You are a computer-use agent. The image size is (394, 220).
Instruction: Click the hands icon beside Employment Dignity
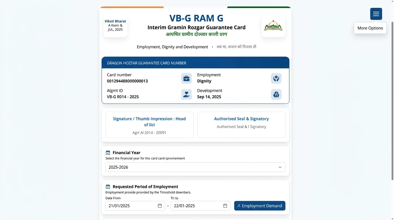click(276, 78)
